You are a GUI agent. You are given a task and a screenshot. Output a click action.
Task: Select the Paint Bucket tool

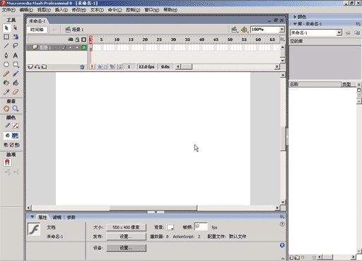point(16,83)
